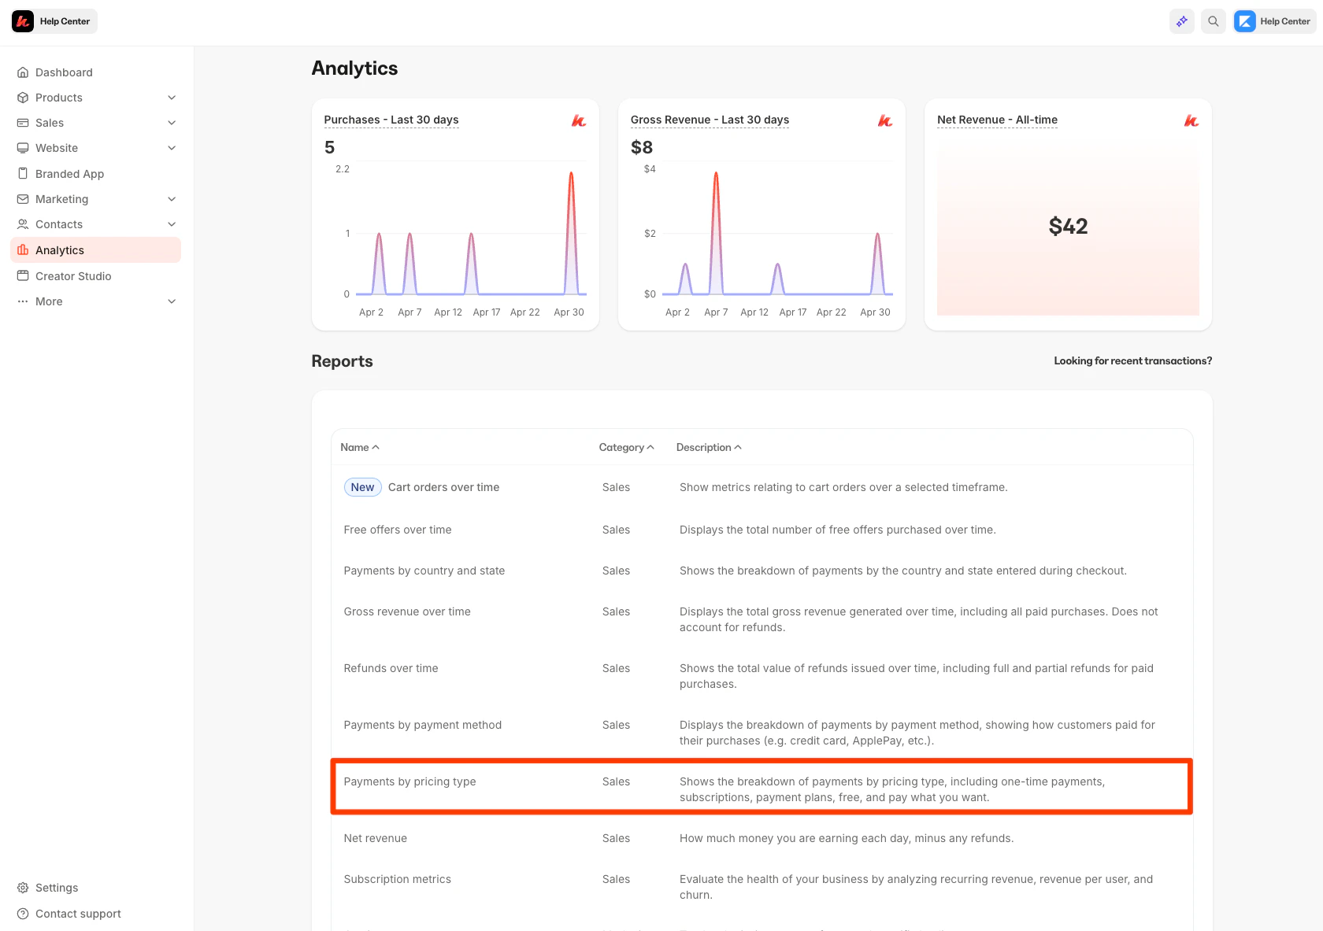Open the Dashboard menu entry

pyautogui.click(x=63, y=72)
